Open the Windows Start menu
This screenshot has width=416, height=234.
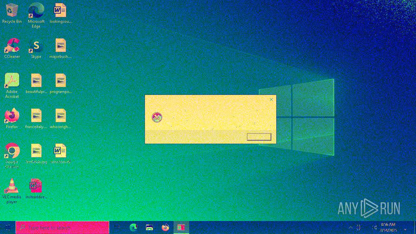pyautogui.click(x=8, y=227)
